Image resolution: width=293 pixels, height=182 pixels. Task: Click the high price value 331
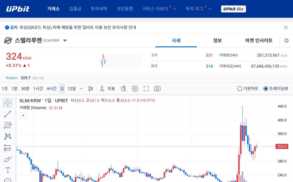pyautogui.click(x=209, y=55)
